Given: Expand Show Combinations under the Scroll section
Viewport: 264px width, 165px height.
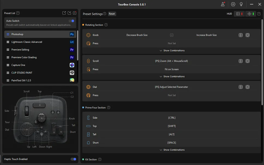Looking at the screenshot, I should [172, 77].
